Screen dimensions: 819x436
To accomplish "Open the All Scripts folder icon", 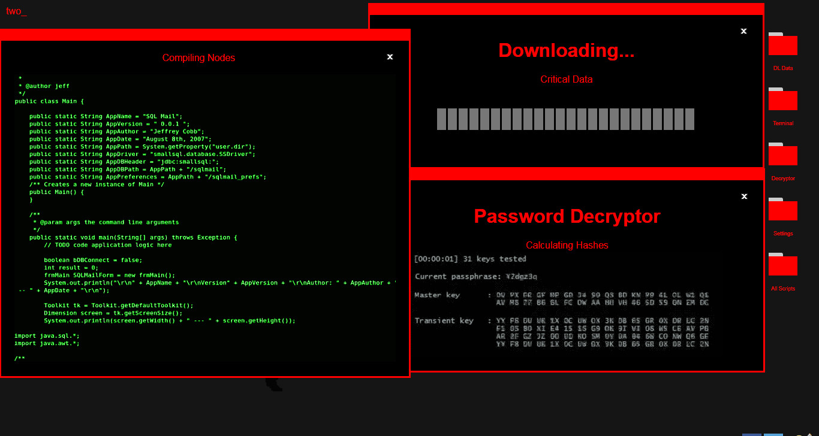I will (783, 264).
